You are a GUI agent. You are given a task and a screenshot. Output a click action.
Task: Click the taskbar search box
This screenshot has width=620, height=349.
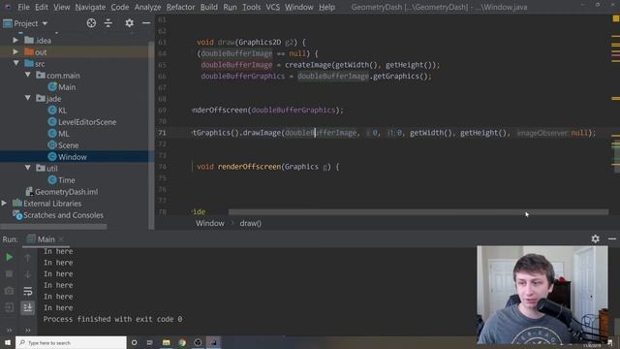(x=71, y=342)
